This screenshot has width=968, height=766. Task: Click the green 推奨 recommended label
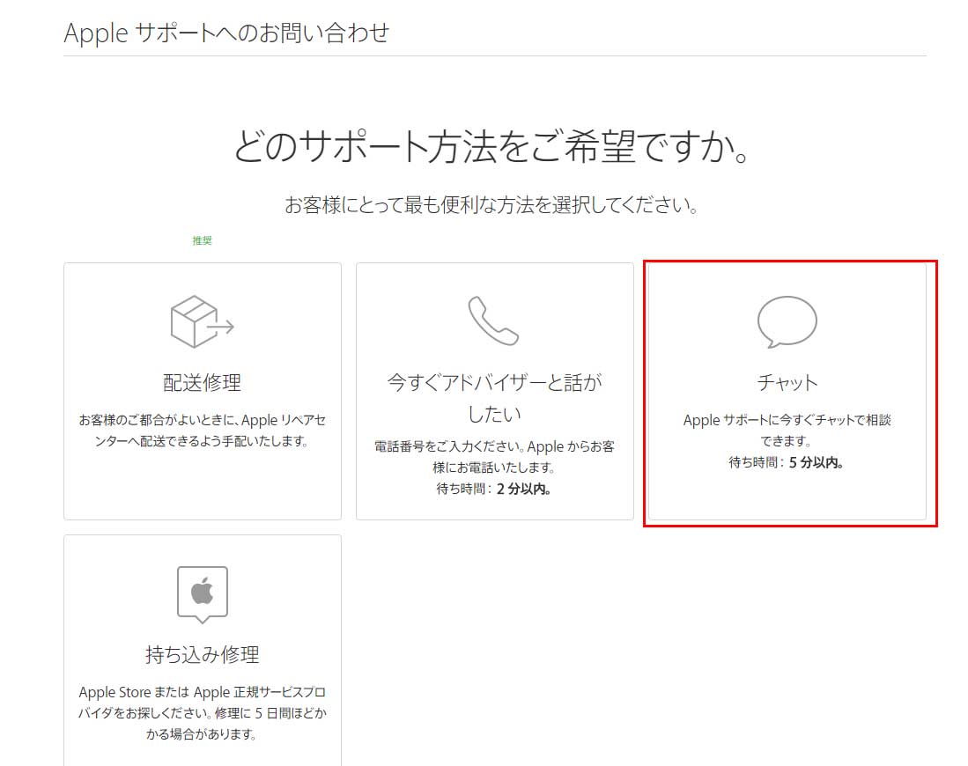pos(202,240)
